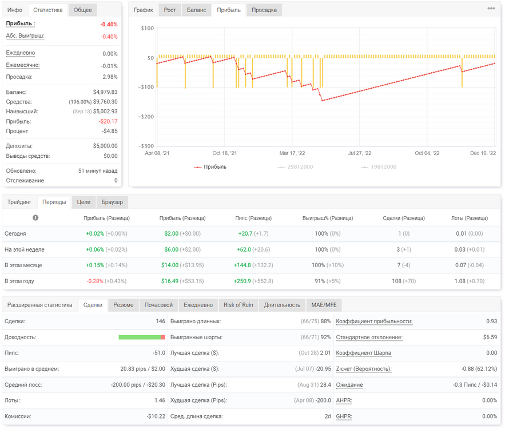Click the Коэффициент Шарпа label

tap(363, 353)
